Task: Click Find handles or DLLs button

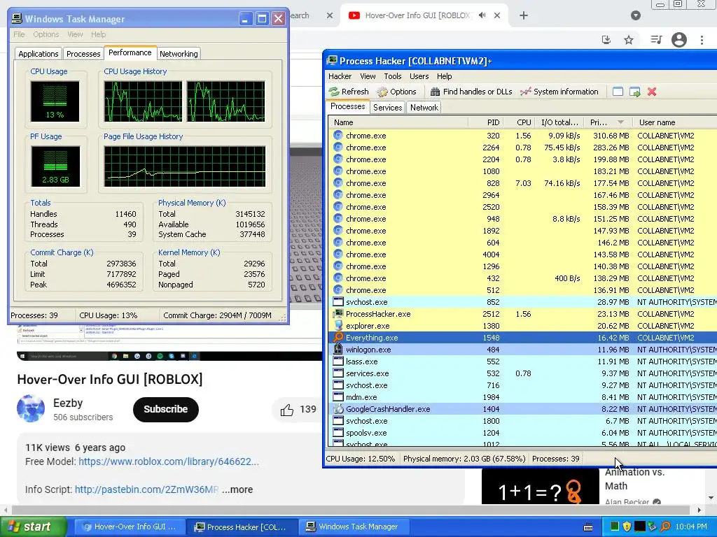Action: pos(471,92)
